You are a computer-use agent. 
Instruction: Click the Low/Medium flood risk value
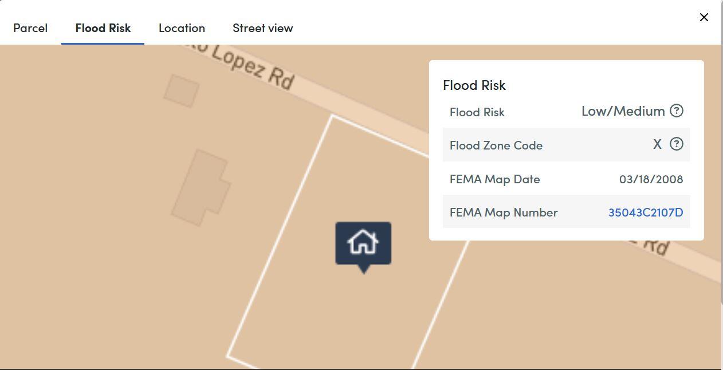pyautogui.click(x=623, y=111)
